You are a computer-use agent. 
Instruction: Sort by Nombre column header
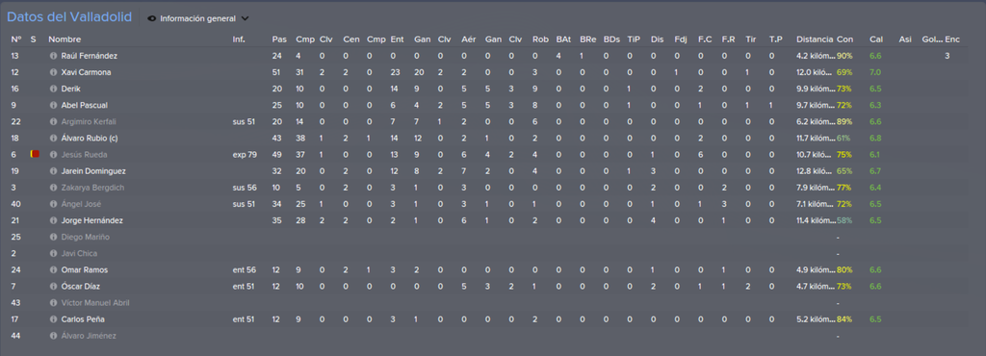[x=65, y=39]
